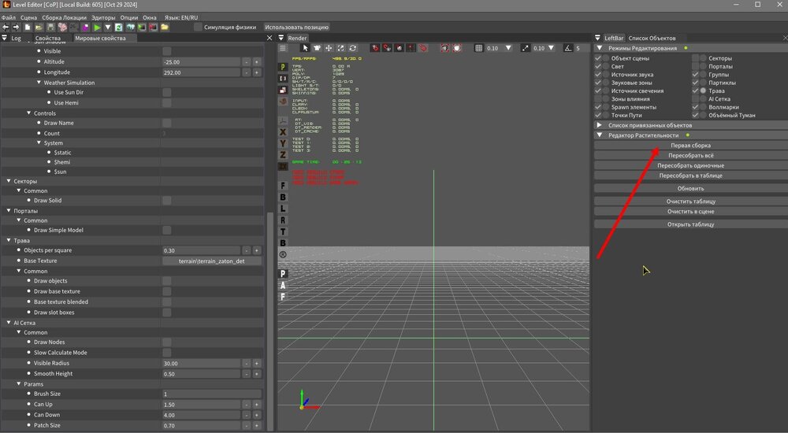Collapse the Трава properties group

(9, 240)
